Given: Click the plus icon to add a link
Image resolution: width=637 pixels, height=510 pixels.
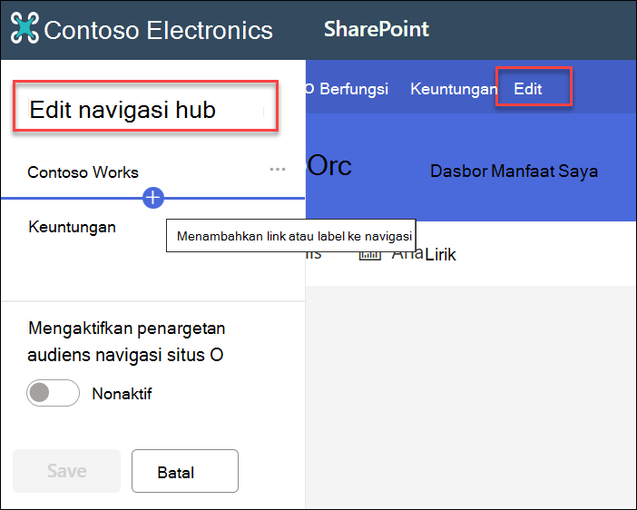Looking at the screenshot, I should (153, 198).
